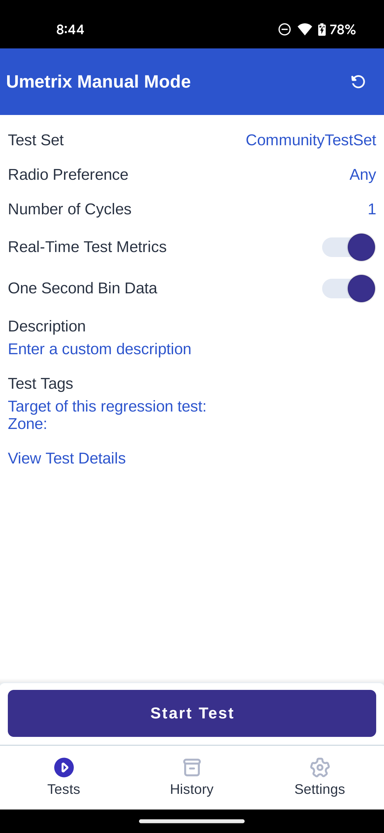Tap Enter a custom description field
Screen dimensions: 384x833
(x=100, y=349)
